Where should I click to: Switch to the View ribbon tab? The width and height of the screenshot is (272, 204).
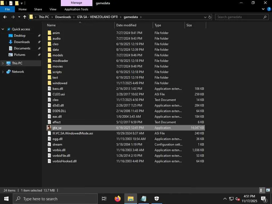pyautogui.click(x=53, y=9)
